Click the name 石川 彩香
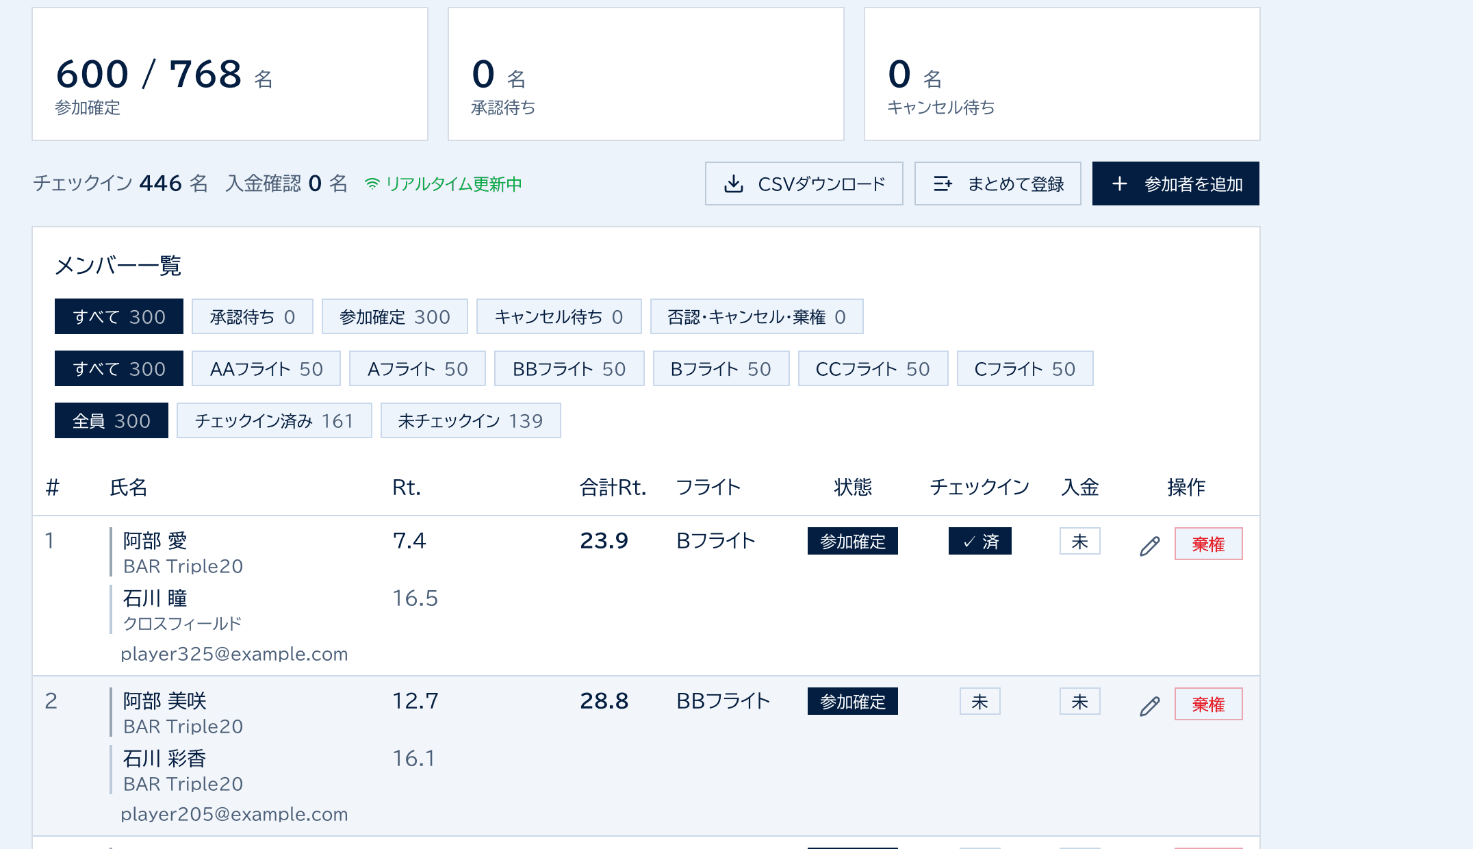The height and width of the screenshot is (849, 1473). click(x=165, y=759)
